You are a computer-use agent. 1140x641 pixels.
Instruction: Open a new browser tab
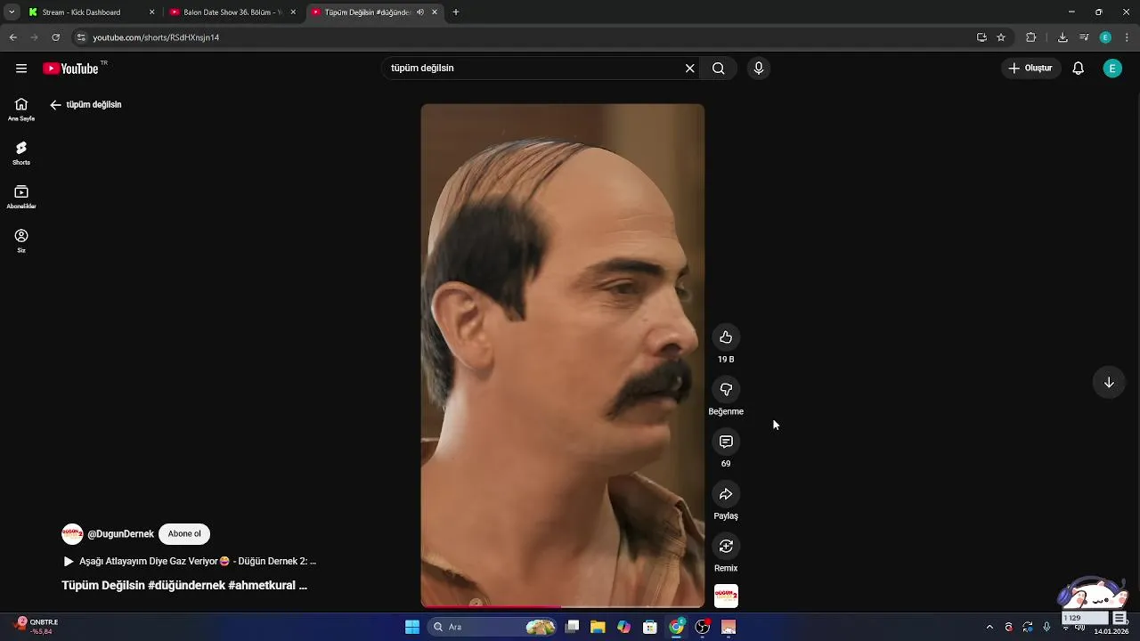coord(456,12)
